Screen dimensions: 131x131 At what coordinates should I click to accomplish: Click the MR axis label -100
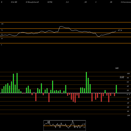128,116
